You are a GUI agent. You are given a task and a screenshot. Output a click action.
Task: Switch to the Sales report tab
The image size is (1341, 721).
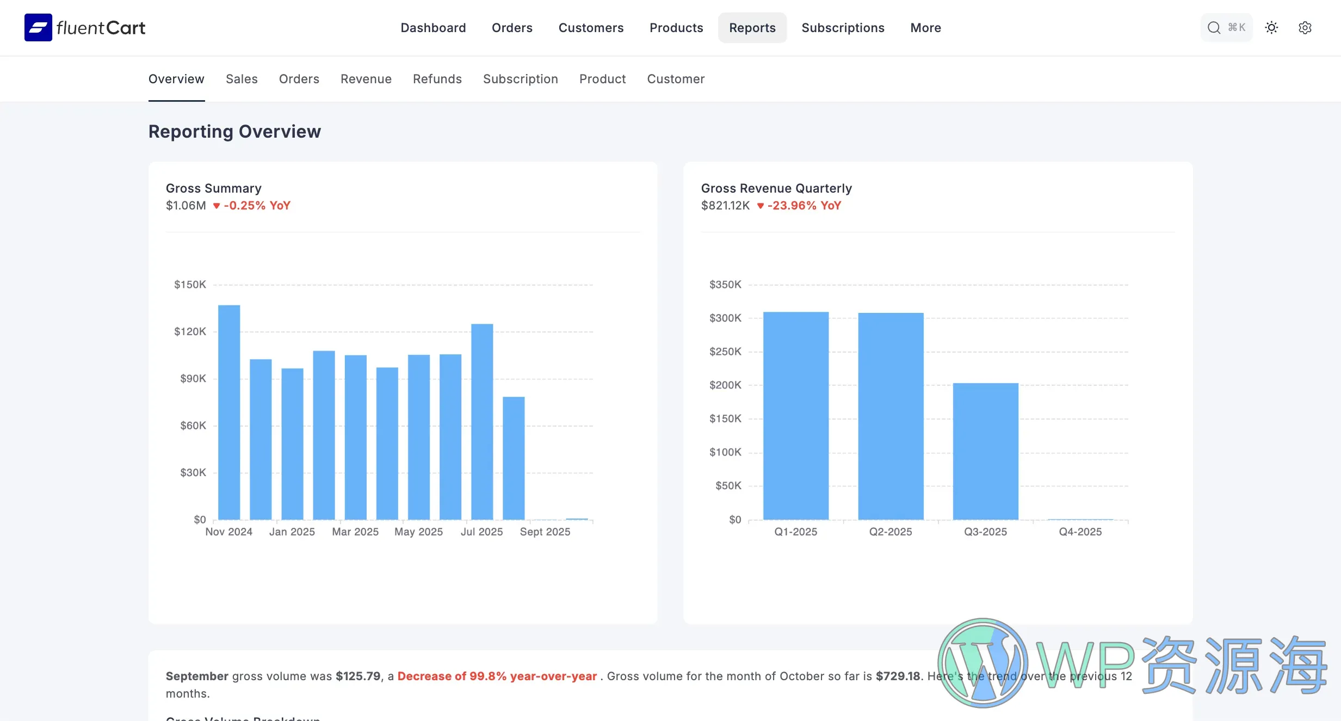(x=242, y=79)
